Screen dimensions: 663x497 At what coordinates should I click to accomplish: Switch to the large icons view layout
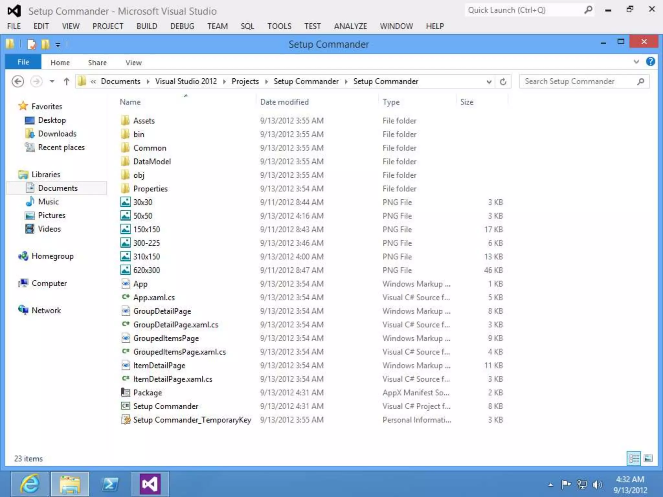pyautogui.click(x=648, y=458)
